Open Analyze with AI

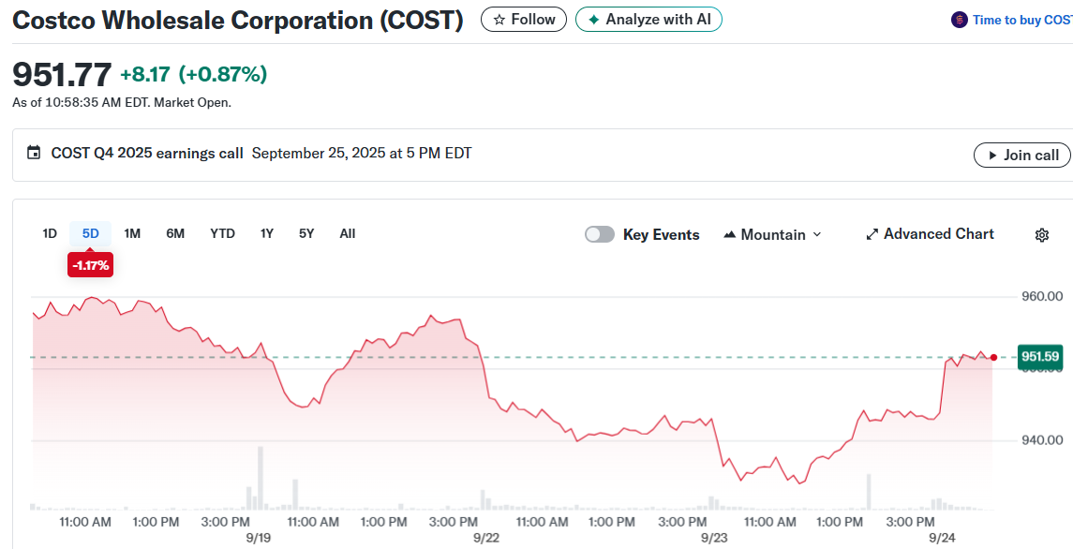click(648, 19)
